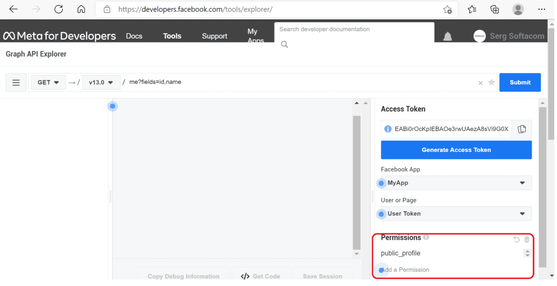Click the Meta for Developers logo
The width and height of the screenshot is (557, 286).
(x=59, y=36)
